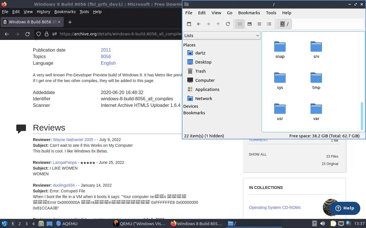Reload the current folder in file manager
366x228 pixels.
click(x=228, y=24)
